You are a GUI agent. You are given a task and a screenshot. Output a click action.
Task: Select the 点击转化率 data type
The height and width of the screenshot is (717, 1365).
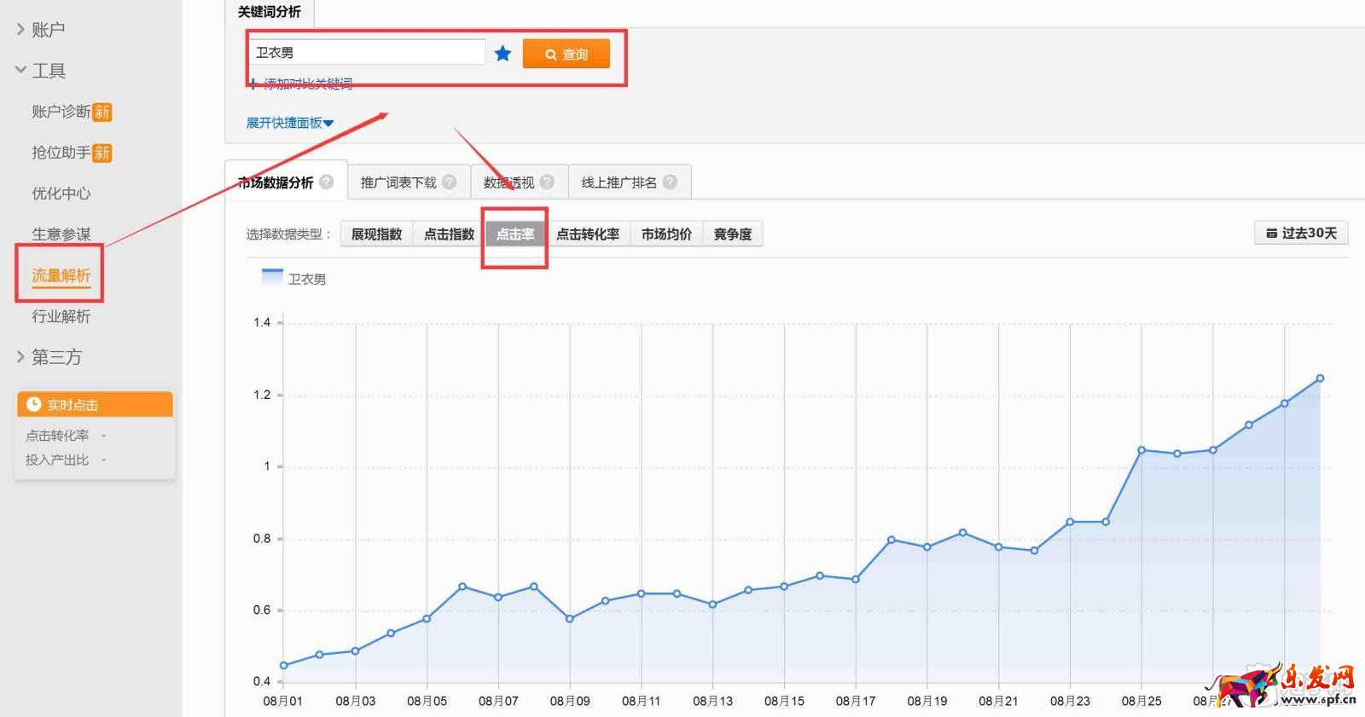[x=588, y=234]
